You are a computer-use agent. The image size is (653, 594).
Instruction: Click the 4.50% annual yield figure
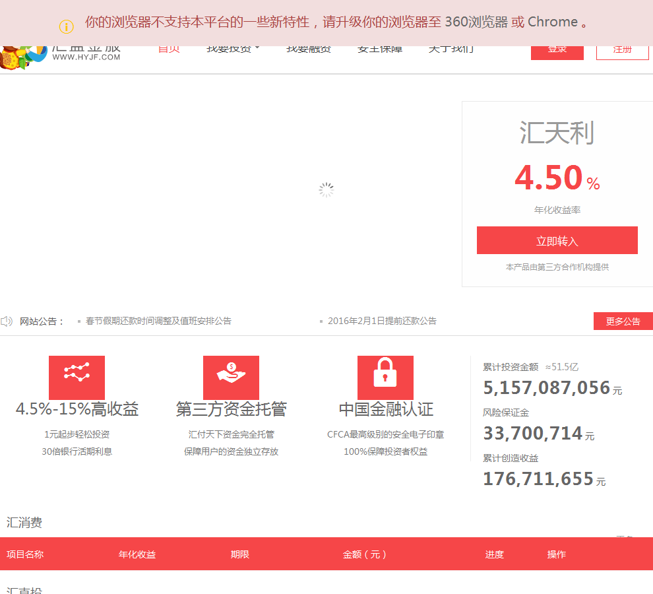(x=557, y=178)
